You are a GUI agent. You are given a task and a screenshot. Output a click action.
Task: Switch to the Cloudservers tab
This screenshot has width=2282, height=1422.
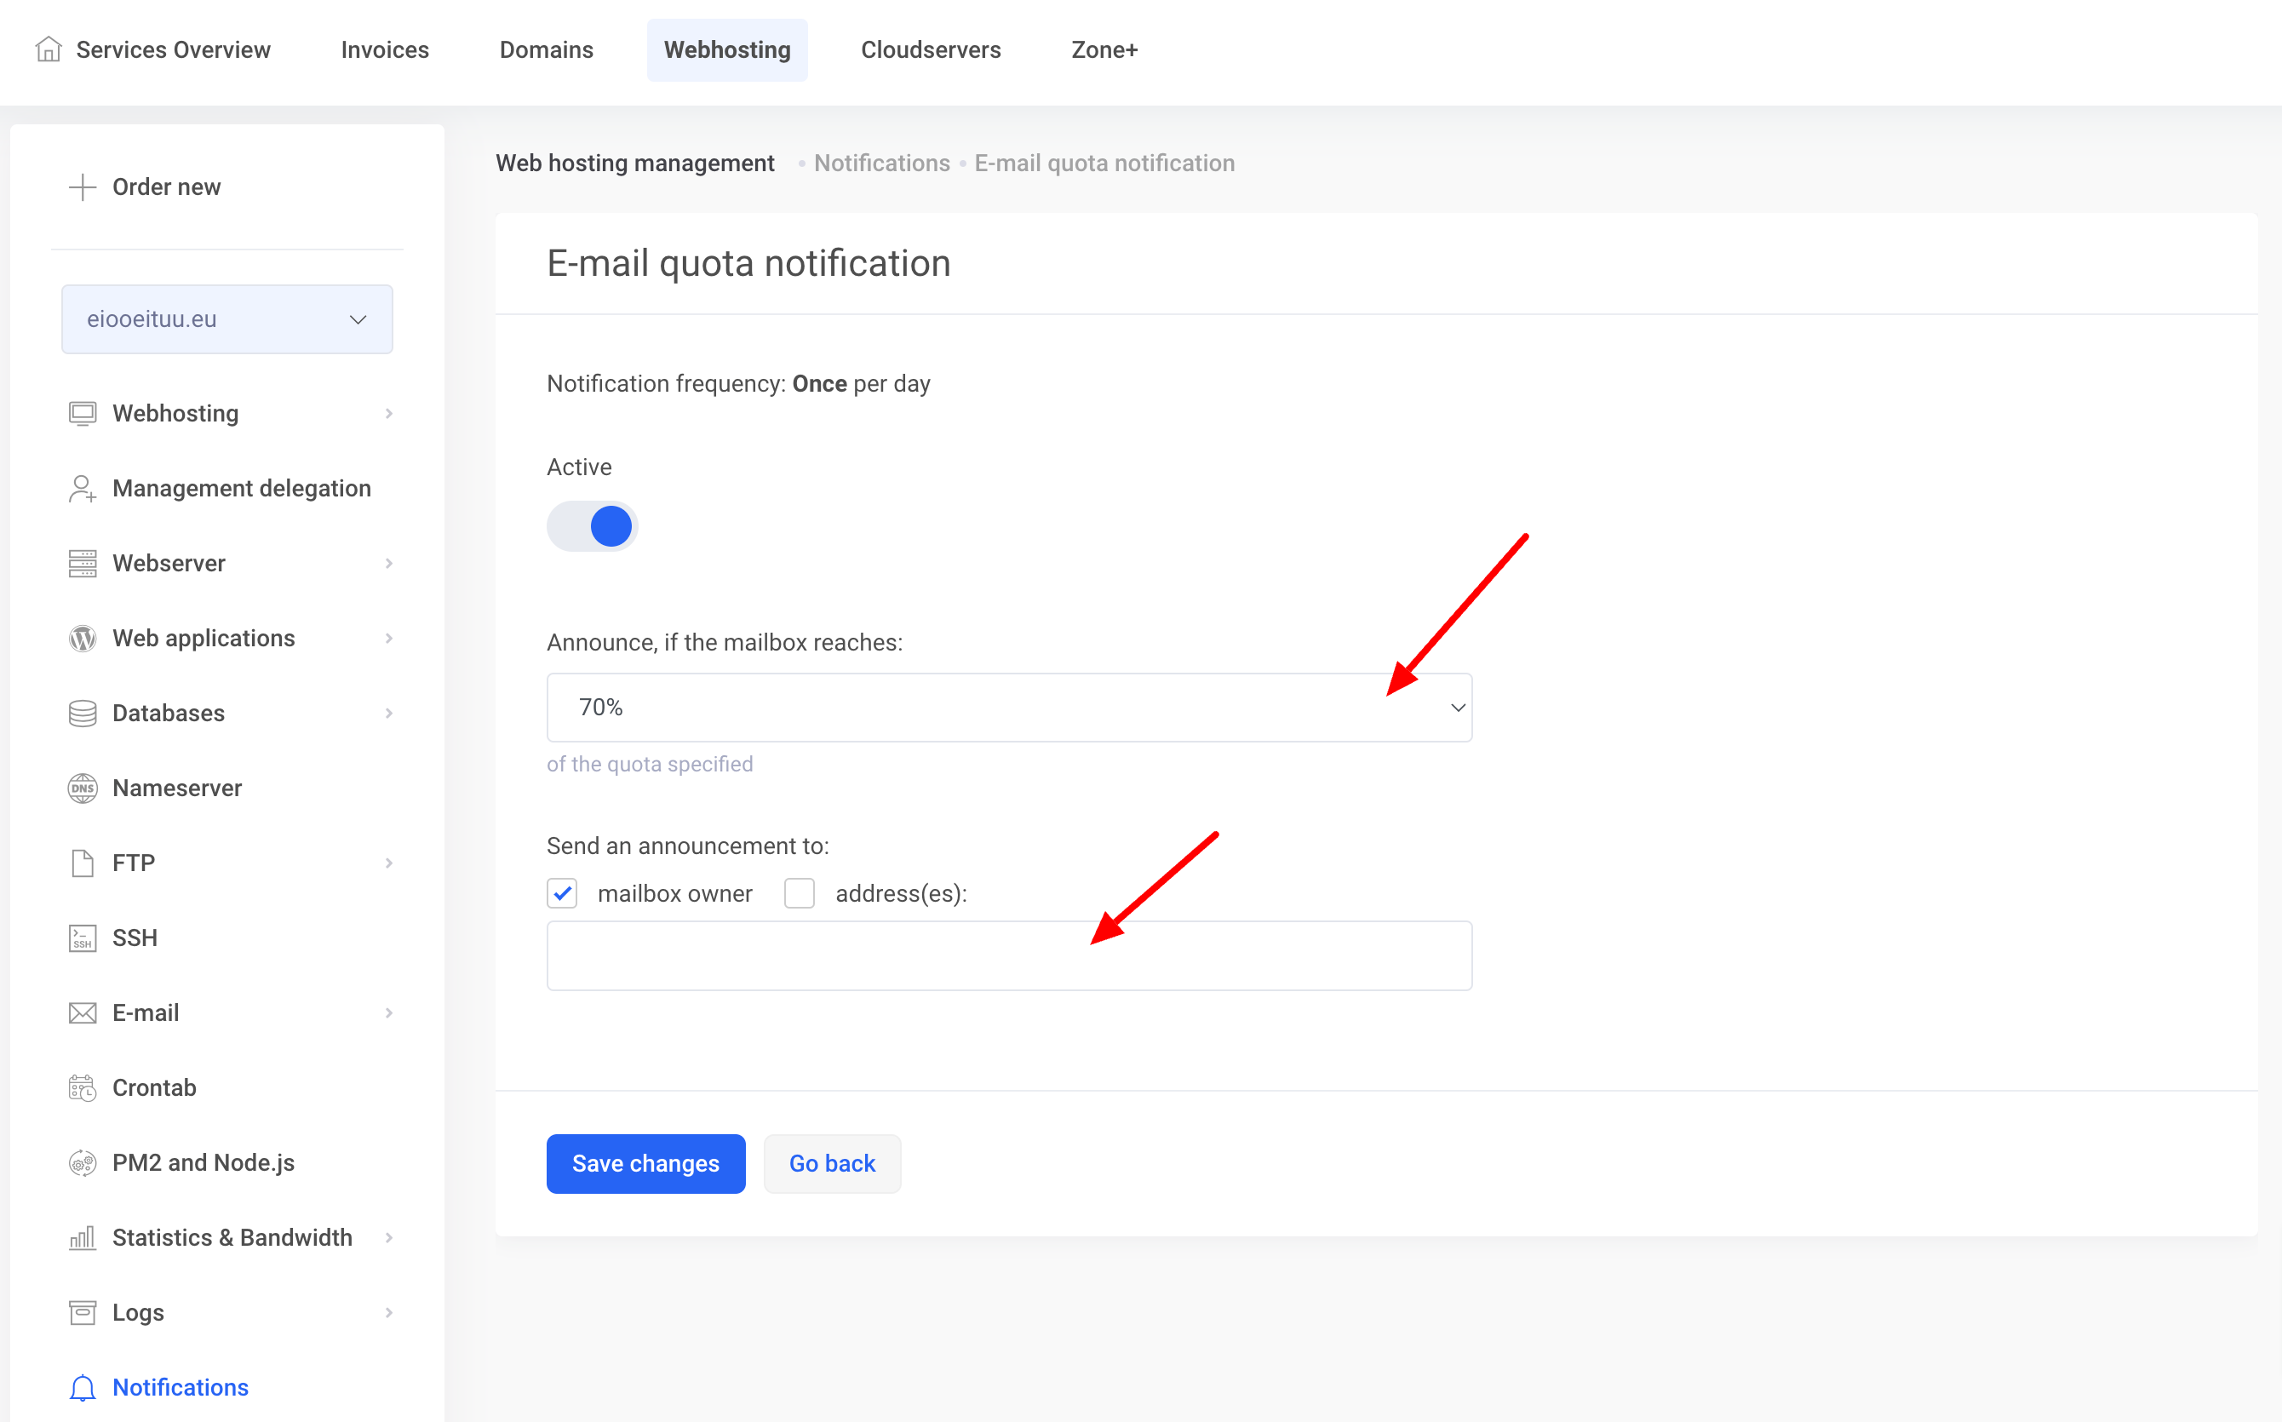[930, 50]
